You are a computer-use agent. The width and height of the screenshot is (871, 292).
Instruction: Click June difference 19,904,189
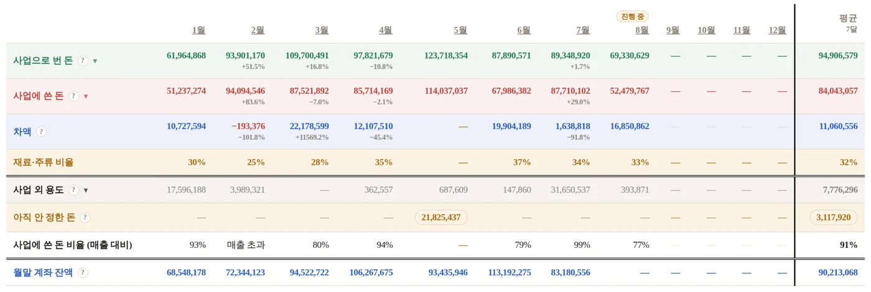(x=511, y=127)
